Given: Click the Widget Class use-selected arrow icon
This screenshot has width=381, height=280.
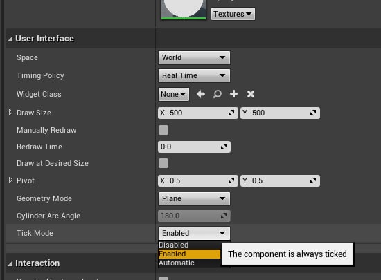Looking at the screenshot, I should (x=201, y=94).
